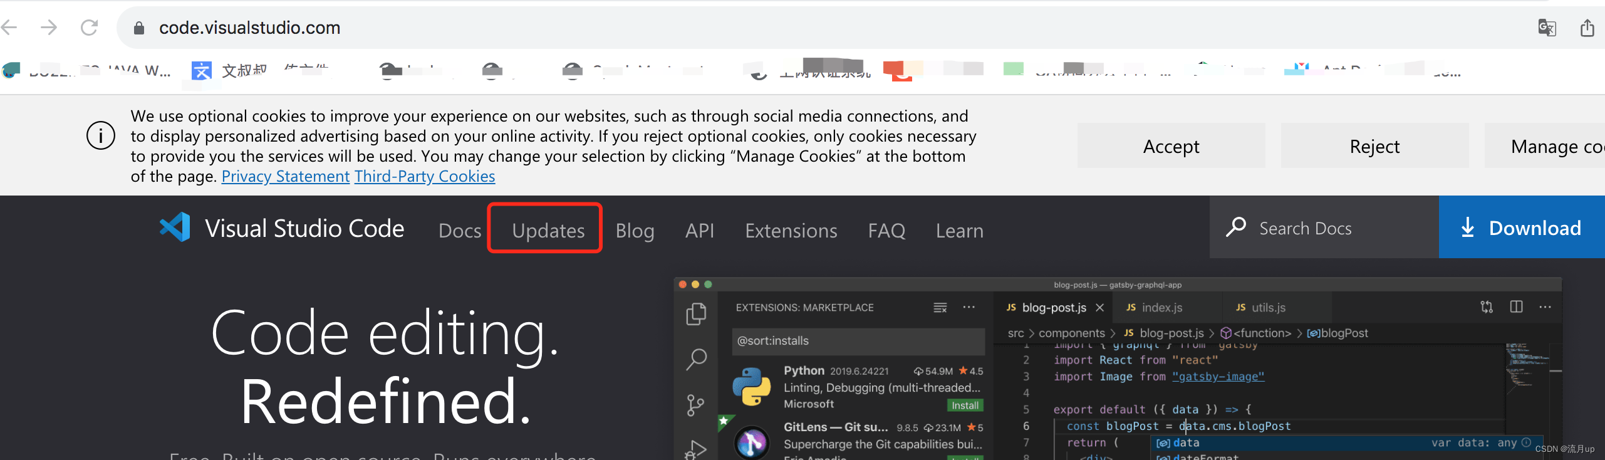Click the Python extension name text
This screenshot has width=1605, height=460.
804,370
